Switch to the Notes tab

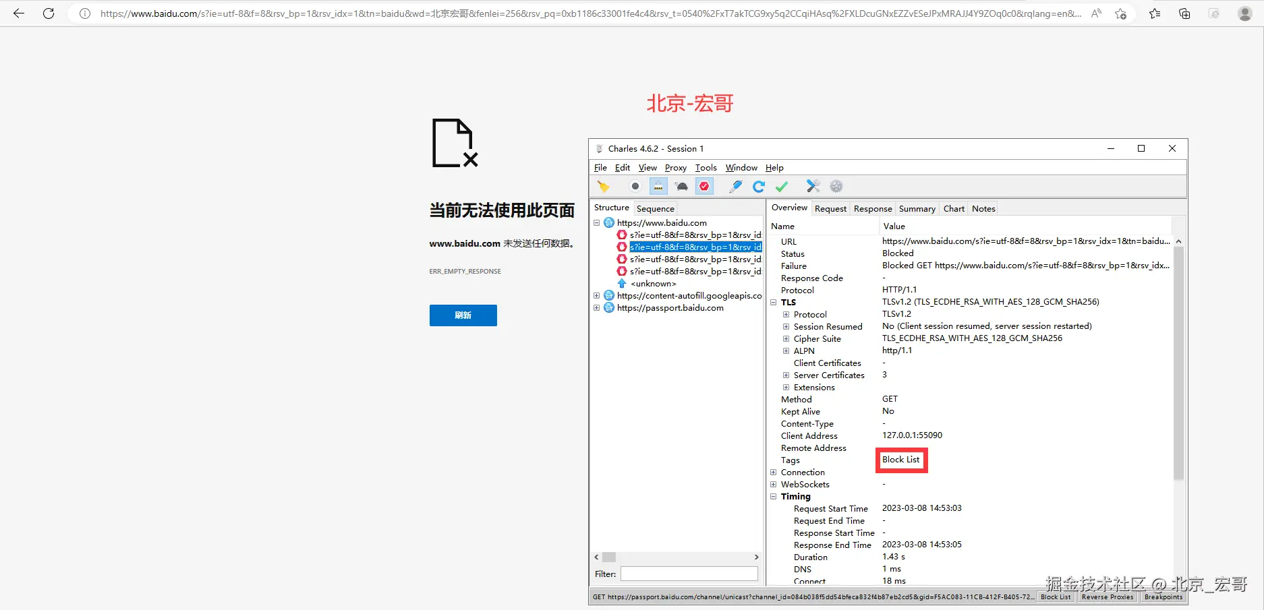coord(983,209)
